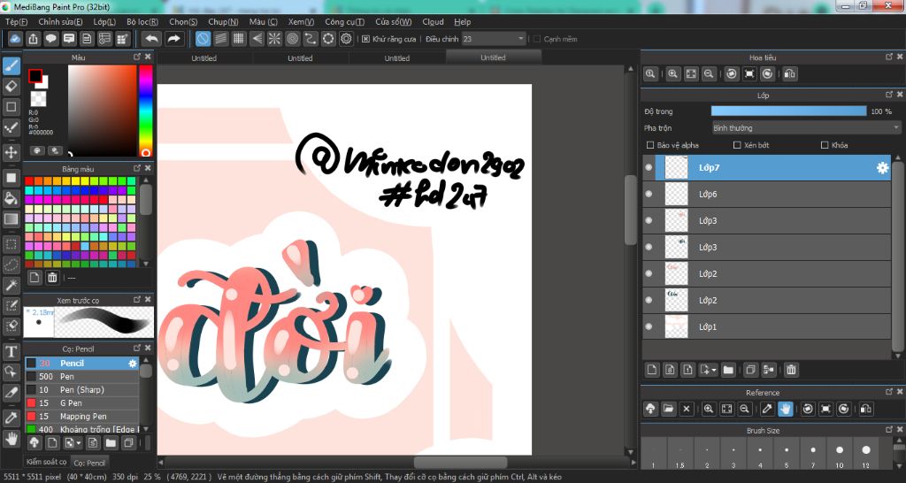Enable the concentric circle snap guide

coord(292,39)
